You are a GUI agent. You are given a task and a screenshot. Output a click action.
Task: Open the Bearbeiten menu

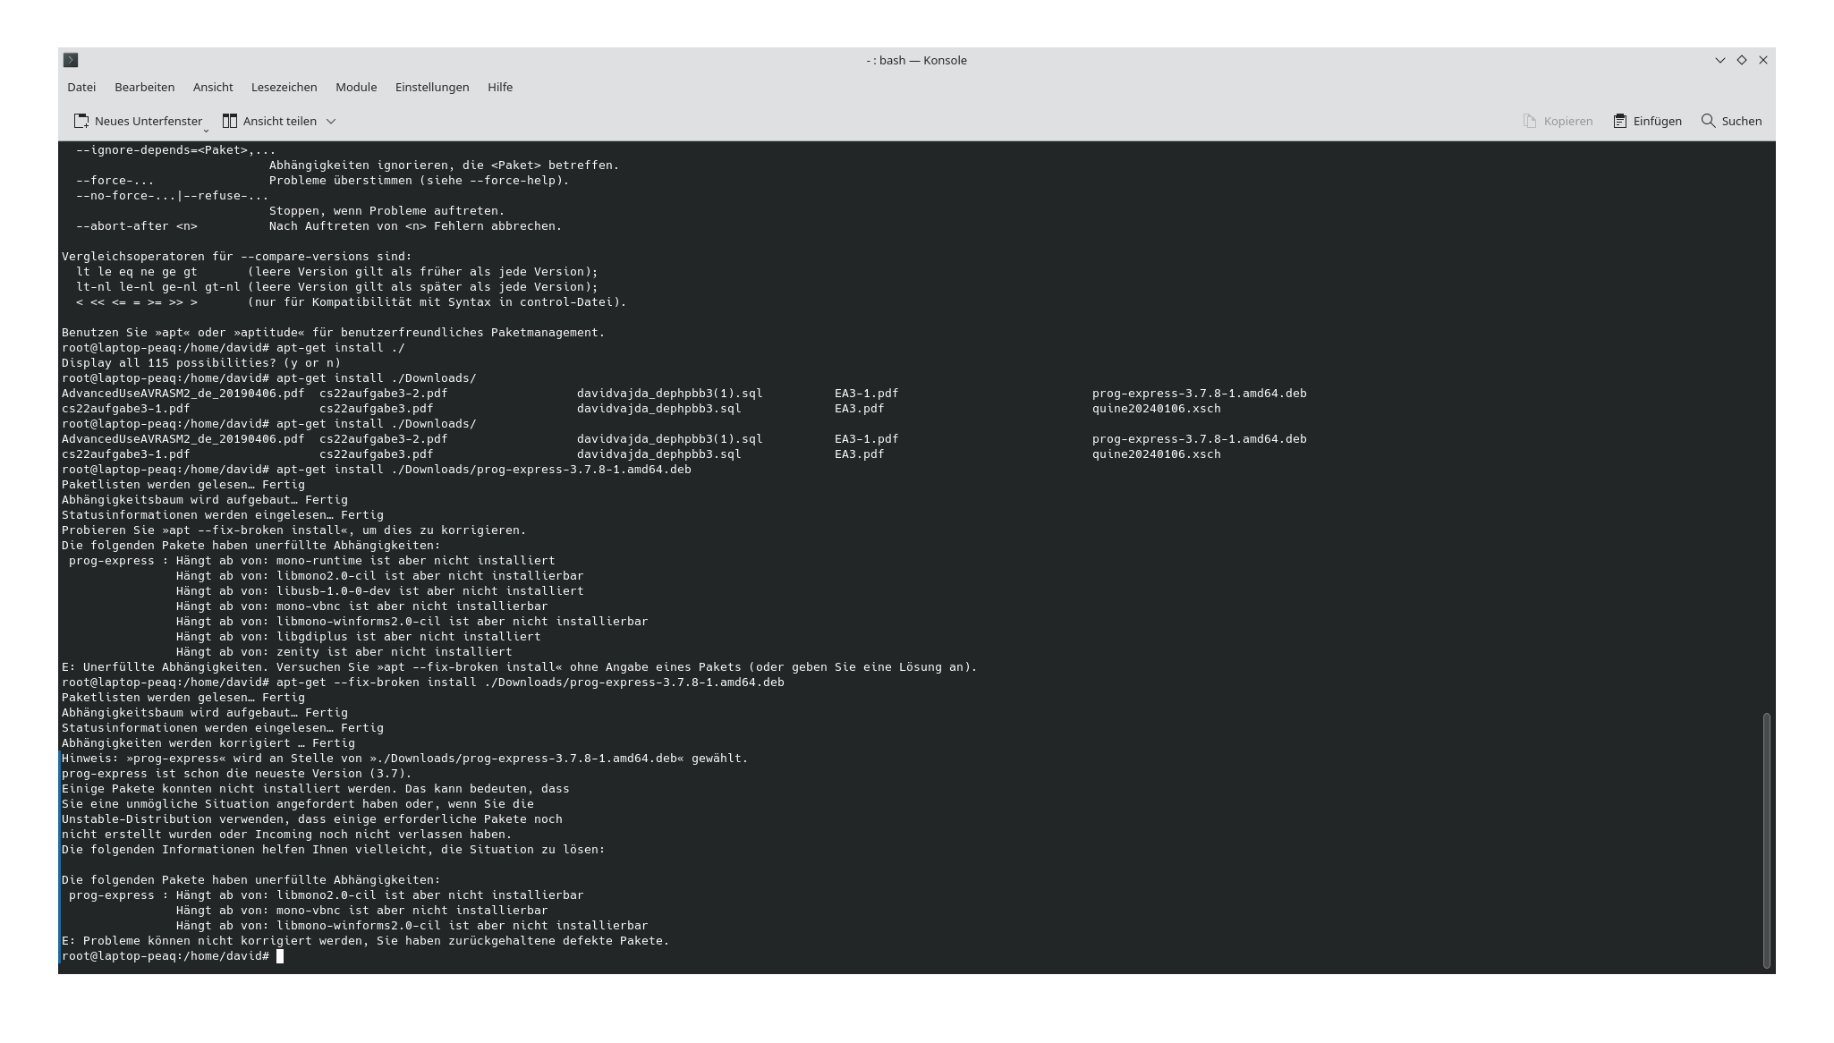coord(145,87)
